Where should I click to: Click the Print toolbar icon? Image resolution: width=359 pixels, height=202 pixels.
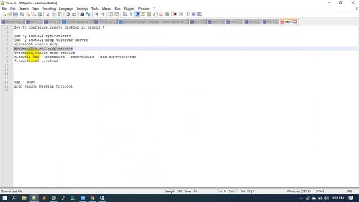pyautogui.click(x=40, y=14)
